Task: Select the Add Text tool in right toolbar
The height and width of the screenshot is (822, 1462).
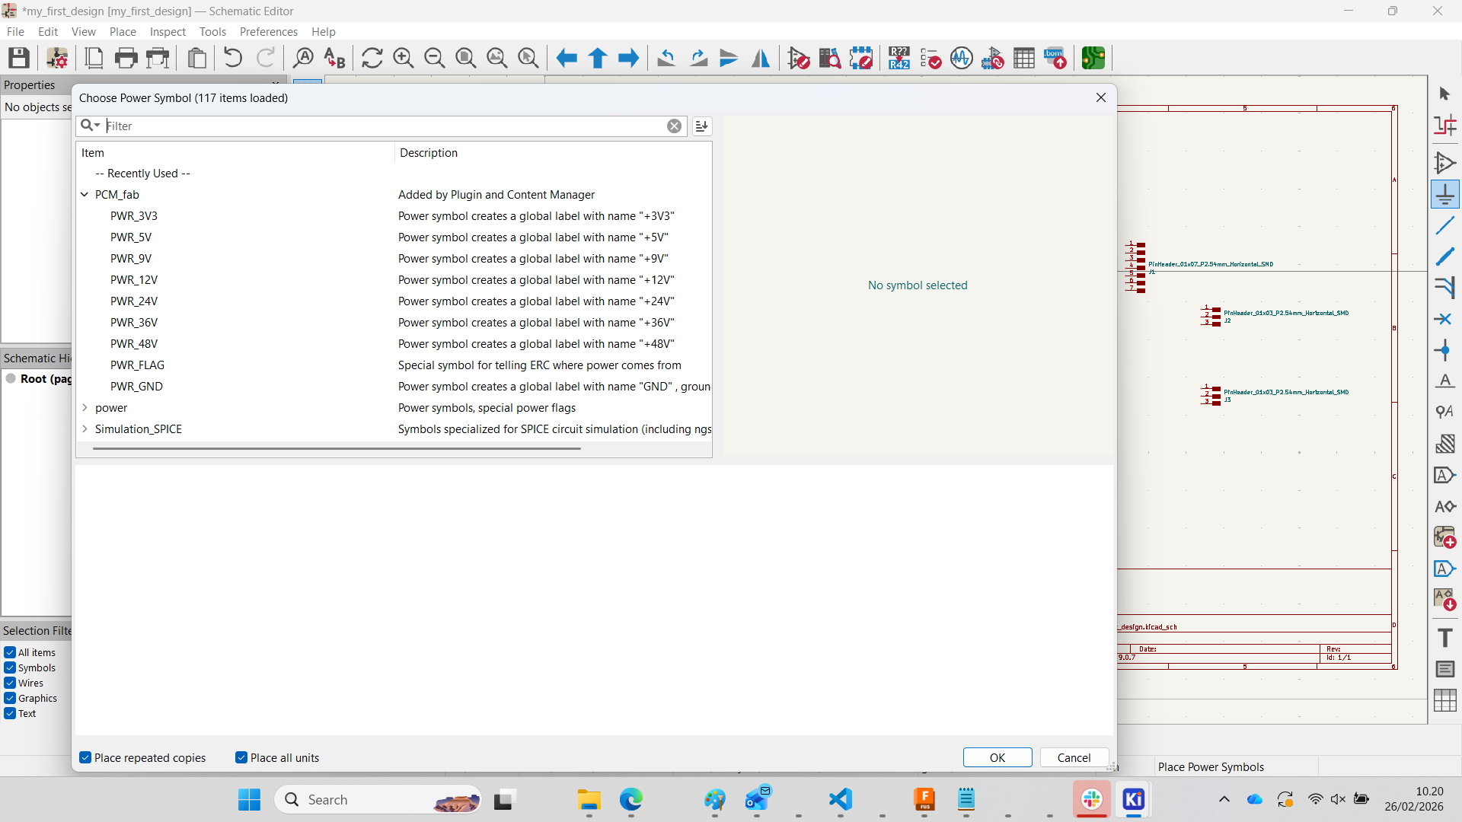Action: coord(1444,638)
